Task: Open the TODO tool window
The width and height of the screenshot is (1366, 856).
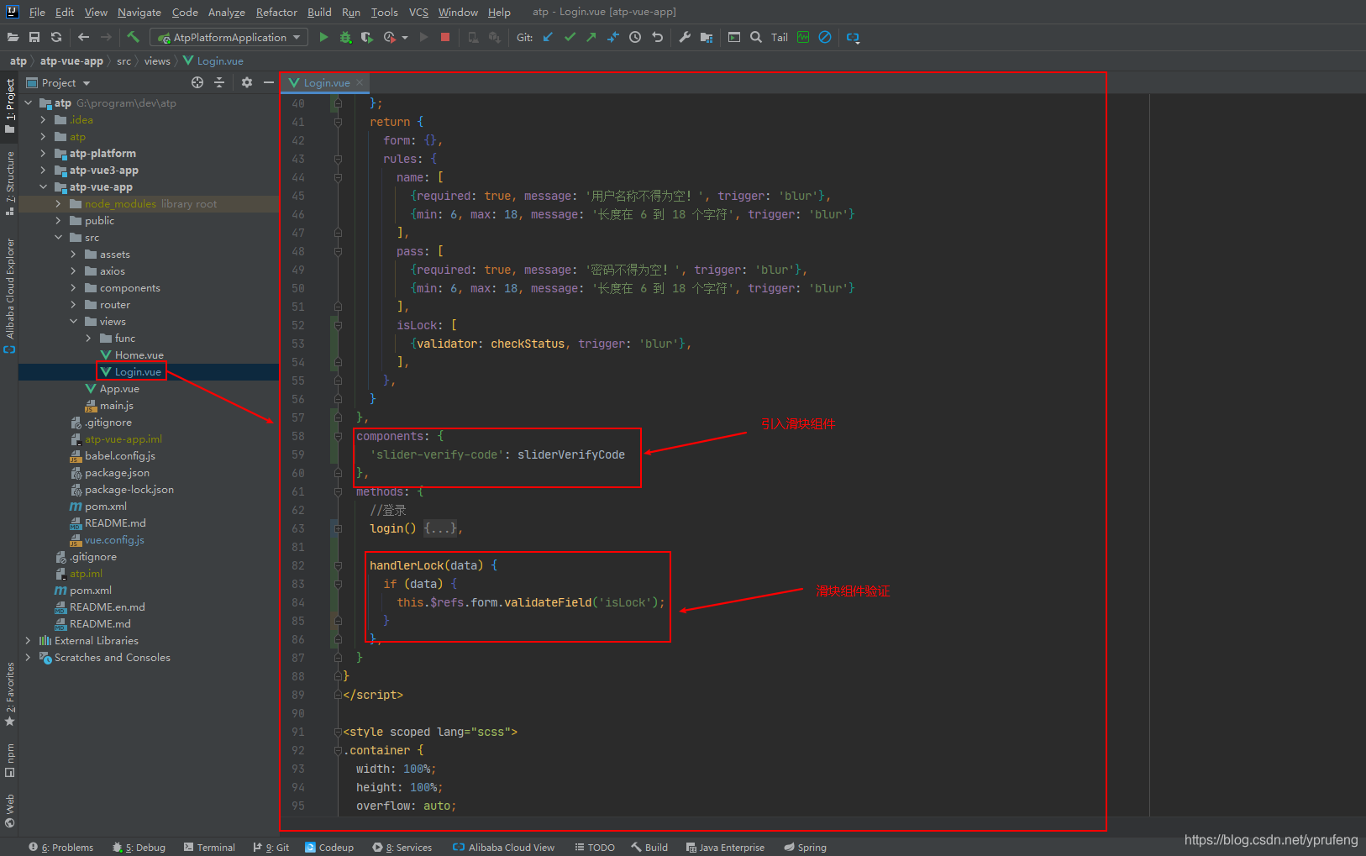Action: [595, 847]
